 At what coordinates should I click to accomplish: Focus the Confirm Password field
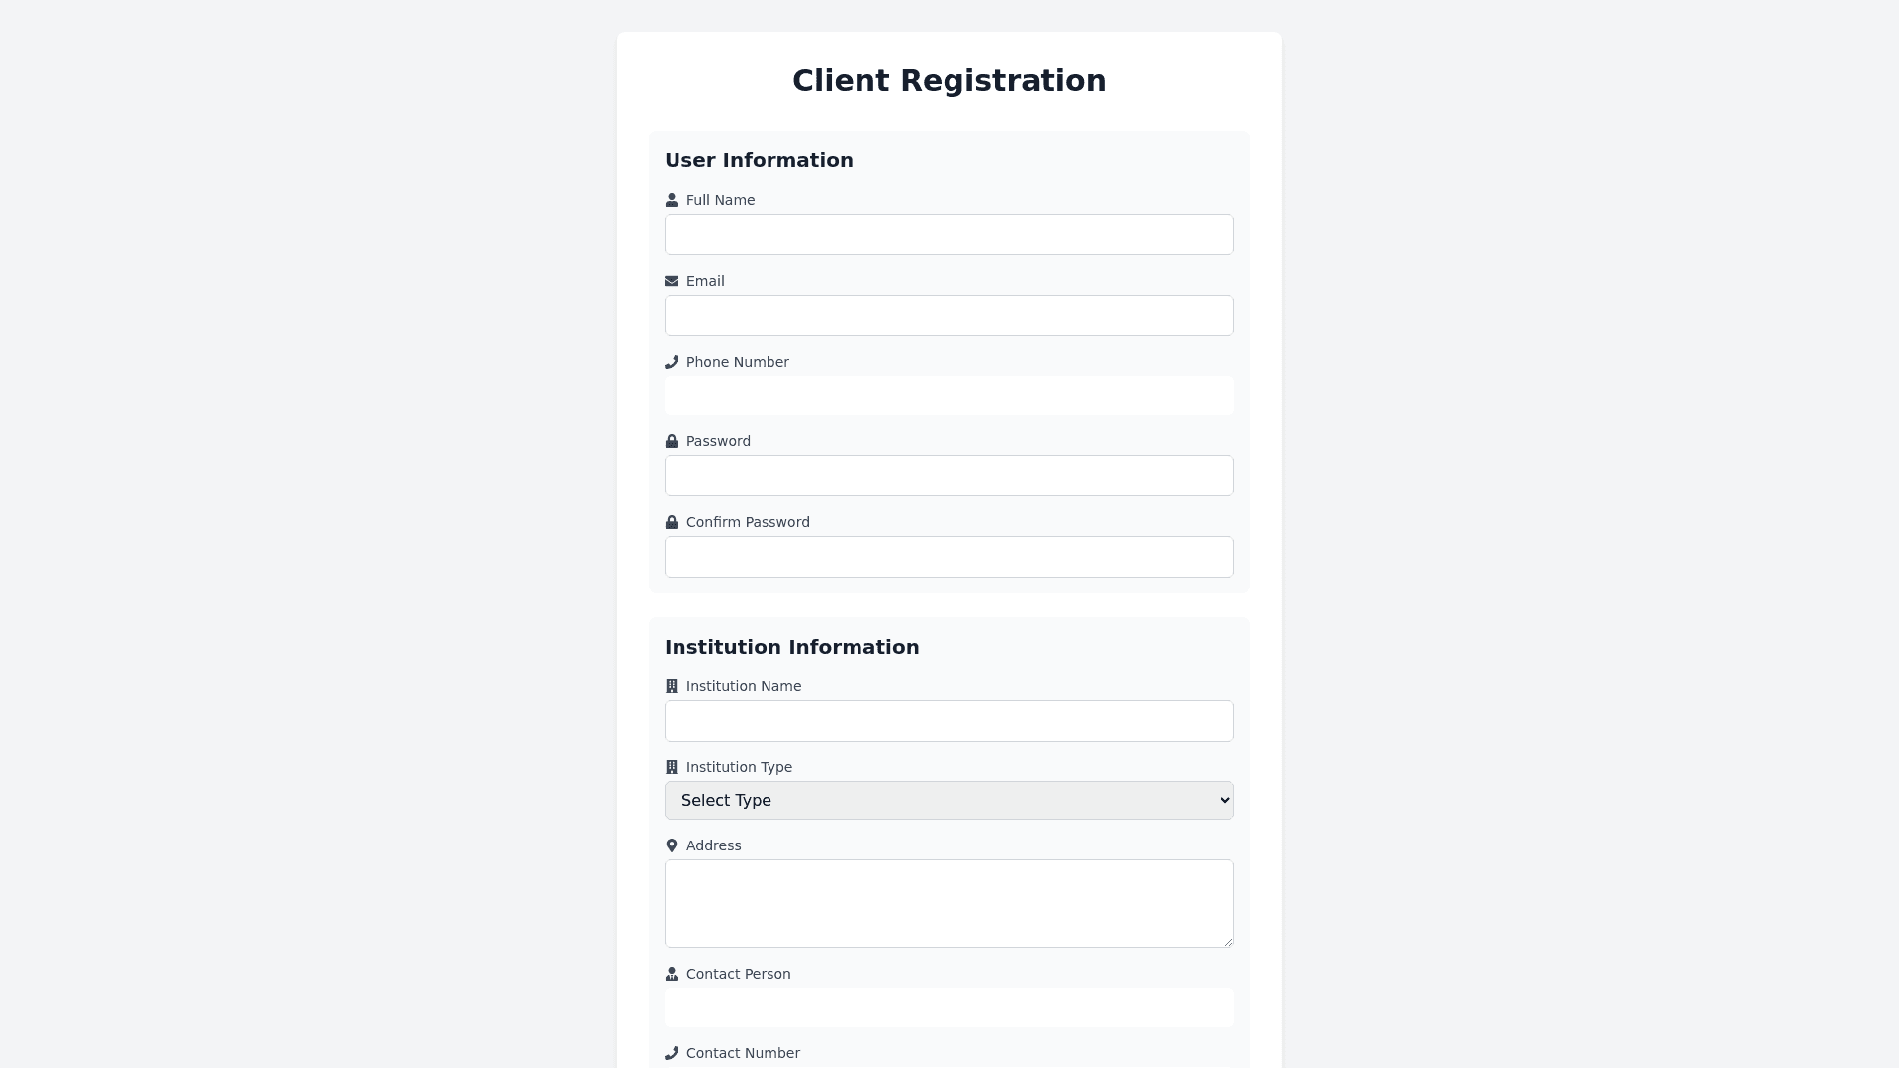pos(949,557)
